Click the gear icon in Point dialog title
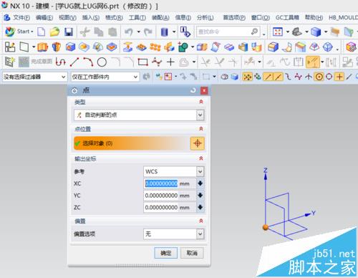358x278 pixels. [74, 90]
